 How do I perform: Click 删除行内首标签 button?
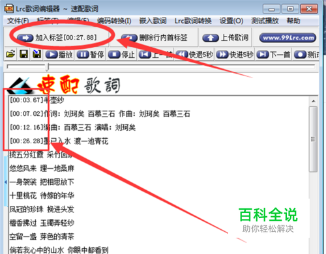coord(155,38)
